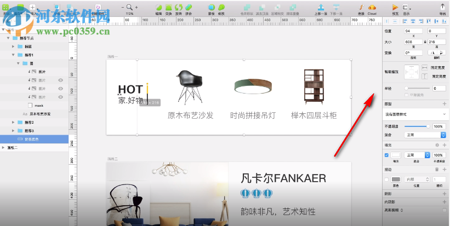Align right edges in inspector

tap(421, 21)
